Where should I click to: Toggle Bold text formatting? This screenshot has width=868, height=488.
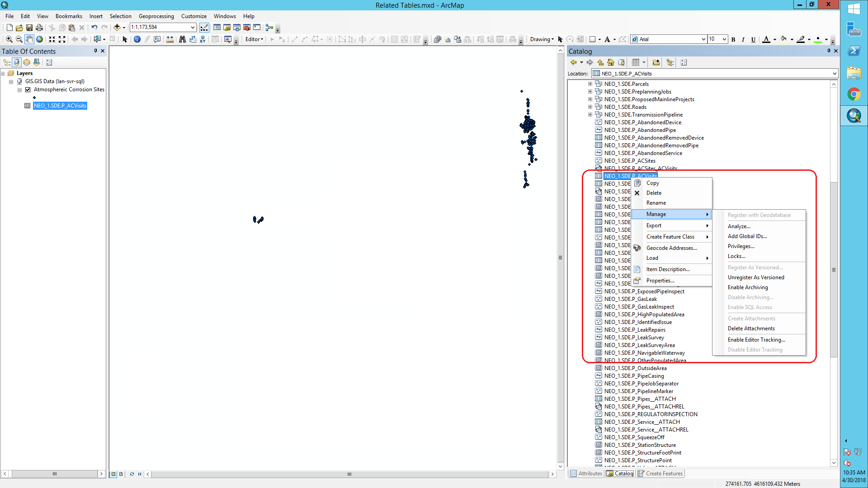733,39
